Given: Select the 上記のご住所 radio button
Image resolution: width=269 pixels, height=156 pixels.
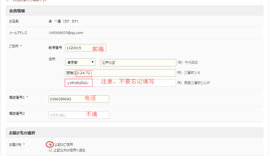Looking at the screenshot, I should [x=50, y=144].
